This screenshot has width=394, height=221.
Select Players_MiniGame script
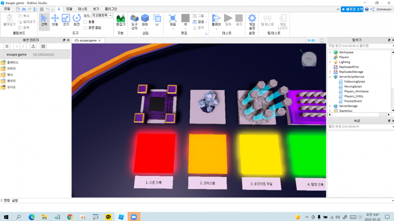click(x=353, y=91)
